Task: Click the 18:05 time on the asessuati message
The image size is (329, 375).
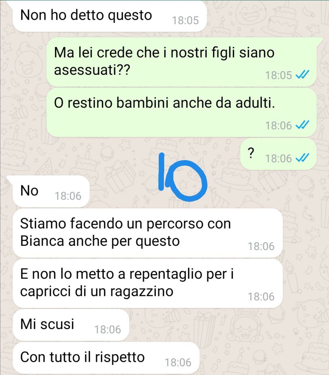Action: point(278,75)
